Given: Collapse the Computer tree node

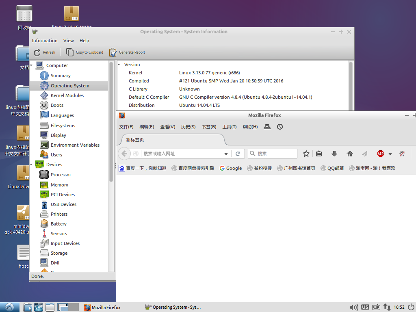Looking at the screenshot, I should (x=31, y=65).
